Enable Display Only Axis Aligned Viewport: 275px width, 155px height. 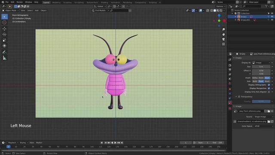click(269, 92)
